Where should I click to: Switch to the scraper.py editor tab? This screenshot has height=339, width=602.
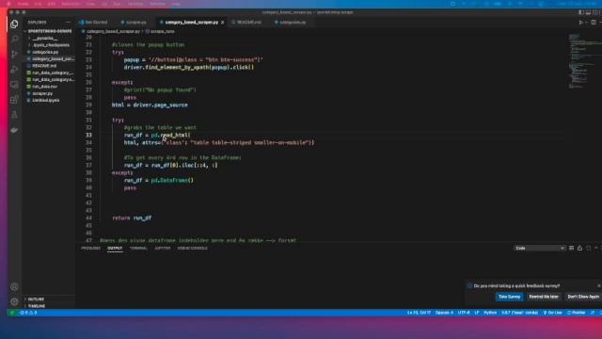(x=134, y=23)
